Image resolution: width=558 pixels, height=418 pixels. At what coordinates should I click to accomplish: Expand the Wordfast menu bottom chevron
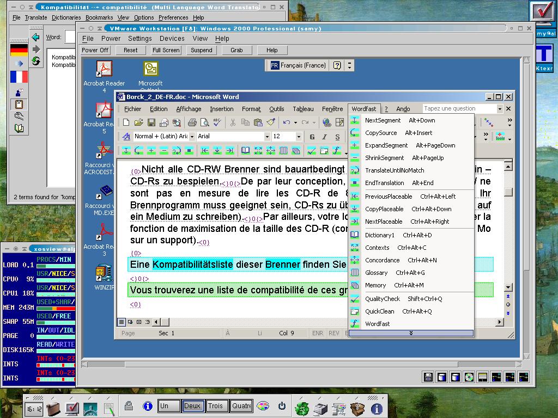(x=411, y=333)
